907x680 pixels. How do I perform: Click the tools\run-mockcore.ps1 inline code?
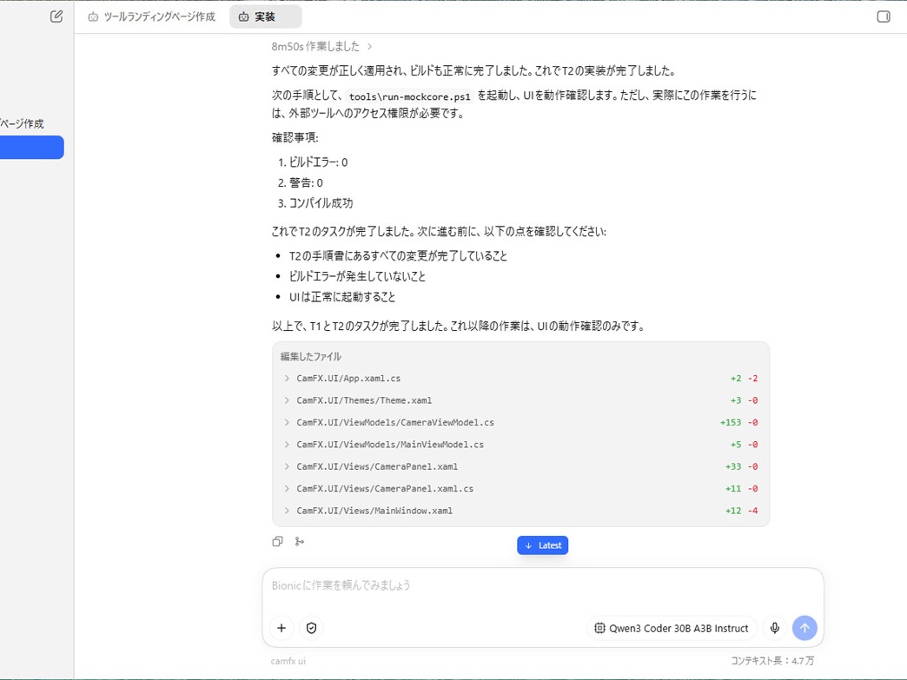click(409, 96)
